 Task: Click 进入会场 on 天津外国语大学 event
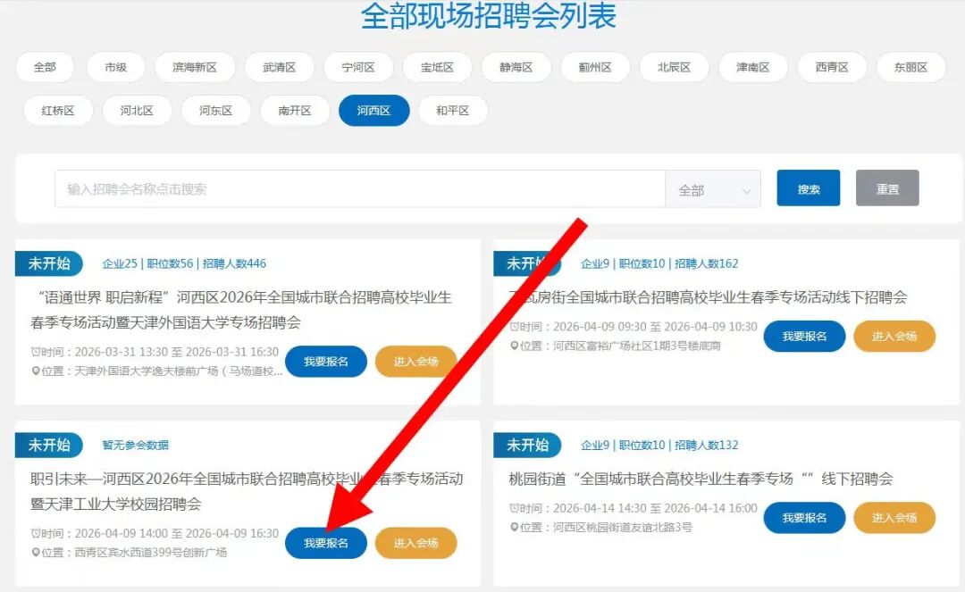[415, 362]
